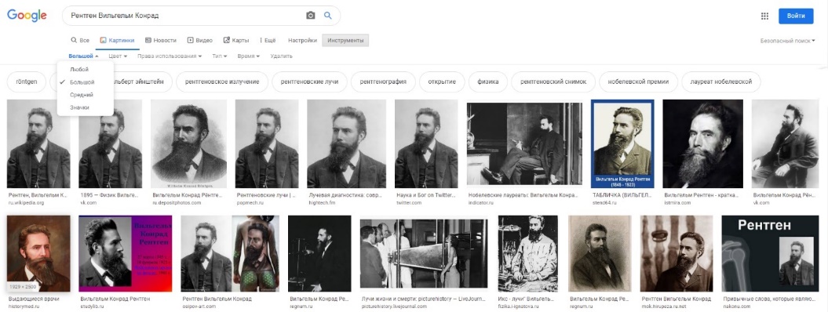Click 'Наука и Бог on Twitter' caption
Screen dimensions: 828x312
[425, 195]
